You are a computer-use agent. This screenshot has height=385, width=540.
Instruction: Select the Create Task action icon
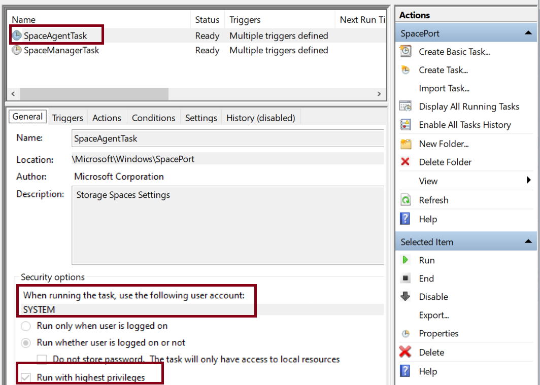[404, 70]
